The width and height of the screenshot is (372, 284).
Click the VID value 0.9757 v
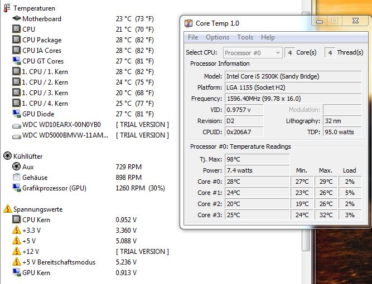244,110
